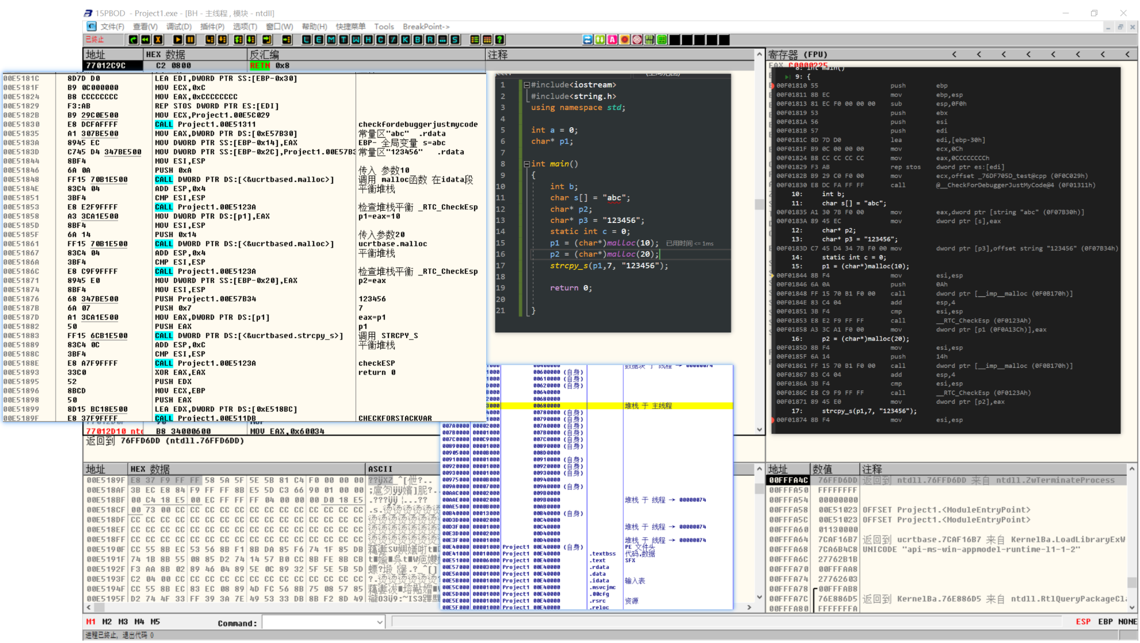Click the appearance grid toolbar icon
This screenshot has height=643, width=1140.
(487, 40)
